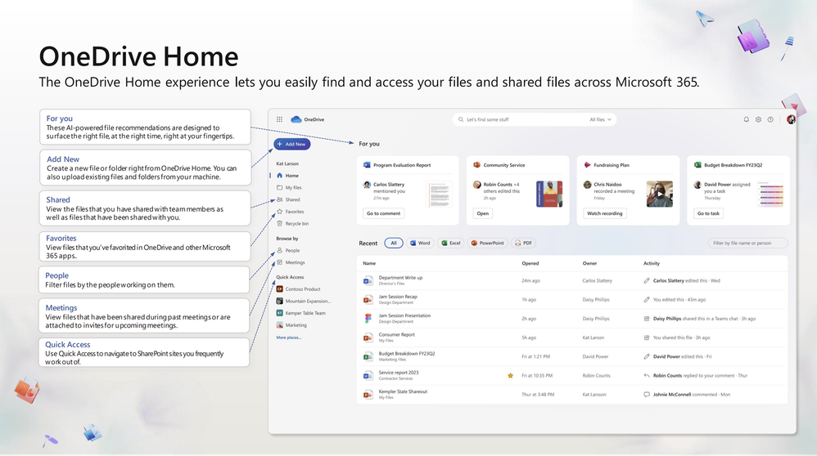
Task: Select the All filter pill
Action: point(394,243)
